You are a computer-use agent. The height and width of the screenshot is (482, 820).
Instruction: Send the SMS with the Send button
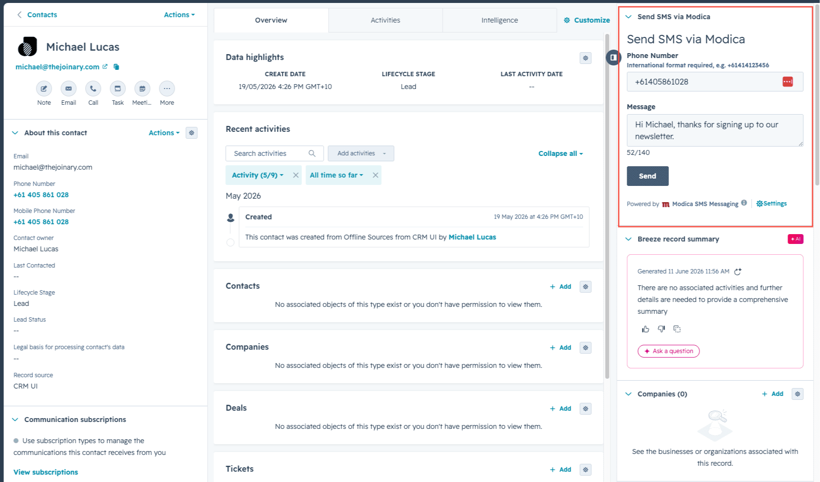tap(647, 176)
